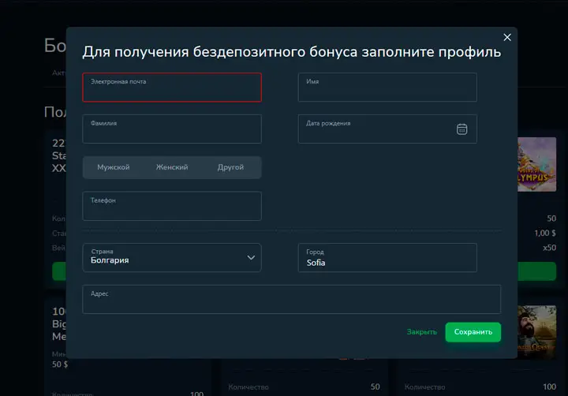The width and height of the screenshot is (568, 396).
Task: Click the chevron arrow in the Страна field
Action: pyautogui.click(x=251, y=257)
